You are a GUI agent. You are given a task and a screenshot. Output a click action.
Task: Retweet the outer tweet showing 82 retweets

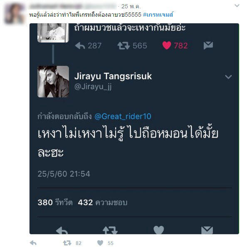pos(67,243)
